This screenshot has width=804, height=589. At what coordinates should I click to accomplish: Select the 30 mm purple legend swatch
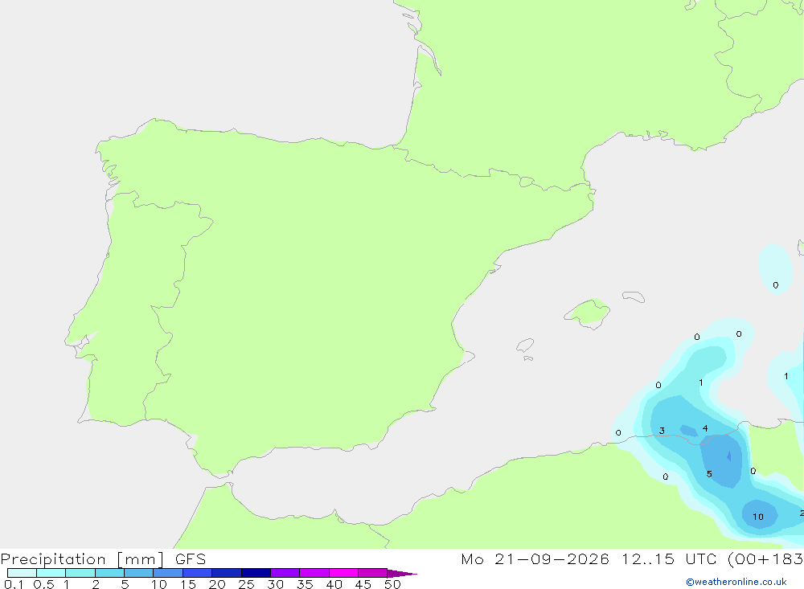285,573
